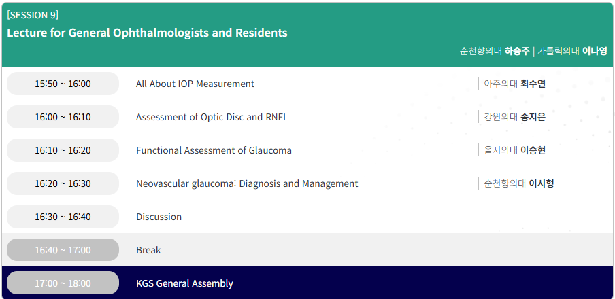The width and height of the screenshot is (615, 299).
Task: Click the [SESSION 9] label
Action: 33,15
